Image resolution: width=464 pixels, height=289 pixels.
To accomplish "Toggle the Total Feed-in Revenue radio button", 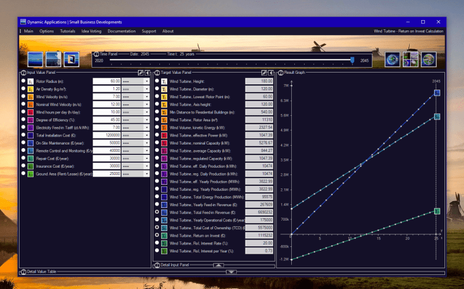I will pos(157,212).
